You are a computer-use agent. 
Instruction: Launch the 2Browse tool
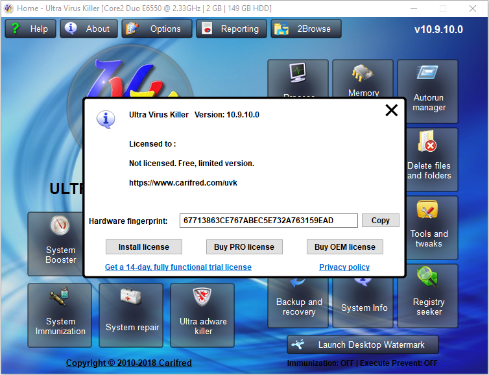(x=306, y=29)
